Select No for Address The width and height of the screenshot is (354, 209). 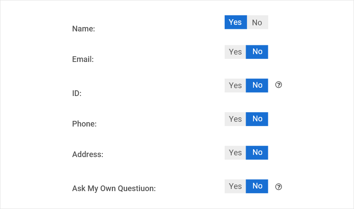(257, 153)
